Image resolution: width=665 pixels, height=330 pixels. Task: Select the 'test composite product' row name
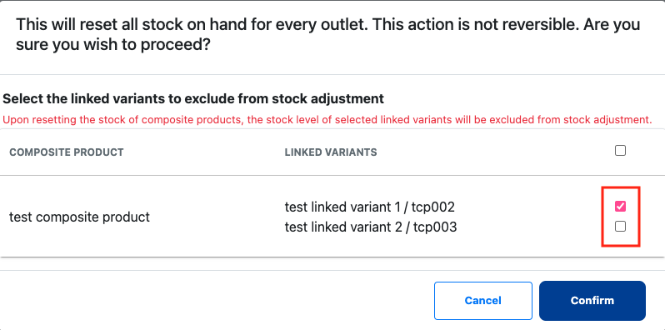pos(79,217)
